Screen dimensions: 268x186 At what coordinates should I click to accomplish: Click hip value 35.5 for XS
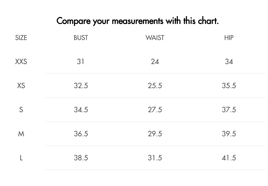229,86
